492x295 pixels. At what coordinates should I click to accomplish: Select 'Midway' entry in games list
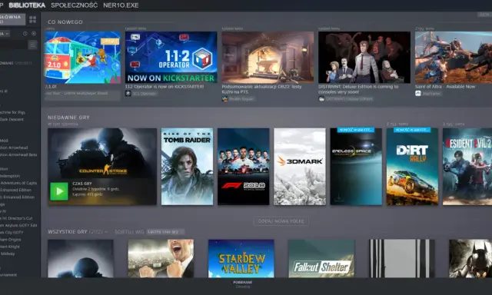pyautogui.click(x=8, y=254)
